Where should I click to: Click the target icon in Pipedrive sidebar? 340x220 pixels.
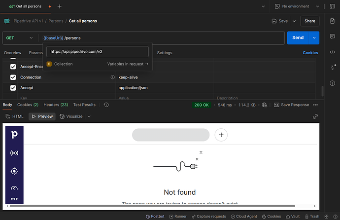[x=14, y=171]
